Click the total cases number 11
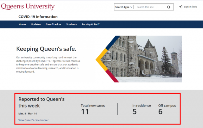The width and height of the screenshot is (203, 128). coord(85,112)
